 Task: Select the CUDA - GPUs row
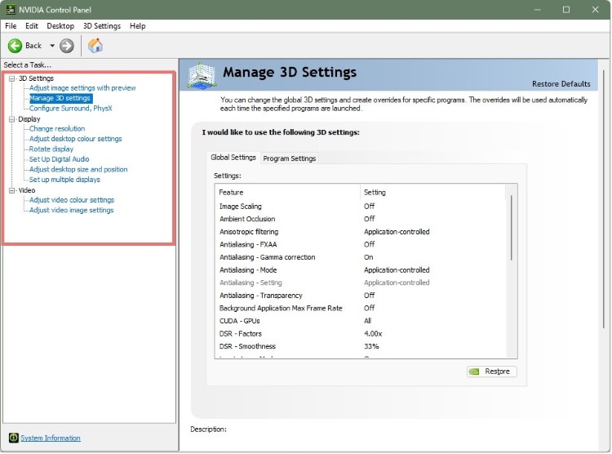pos(361,321)
